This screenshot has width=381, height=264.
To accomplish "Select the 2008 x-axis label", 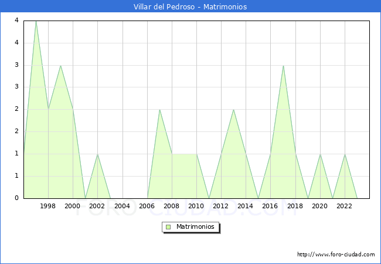I will 171,206.
